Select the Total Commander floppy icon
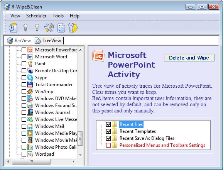 (30, 85)
